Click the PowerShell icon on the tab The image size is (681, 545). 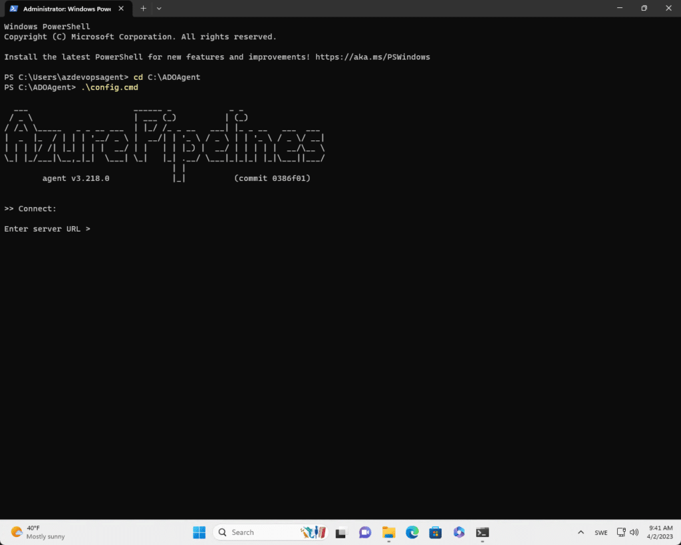tap(14, 9)
